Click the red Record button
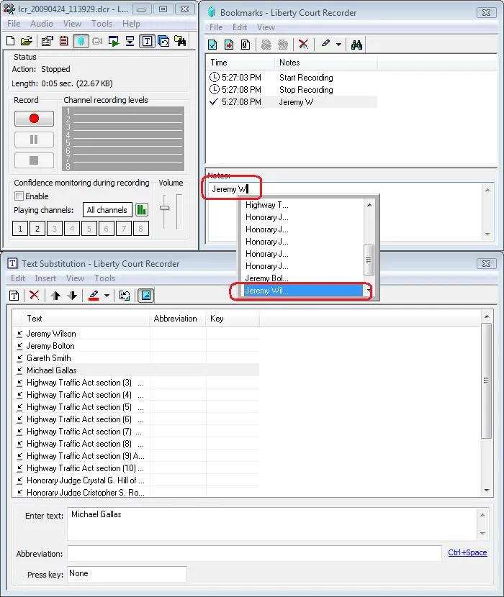Image resolution: width=504 pixels, height=597 pixels. click(x=34, y=119)
